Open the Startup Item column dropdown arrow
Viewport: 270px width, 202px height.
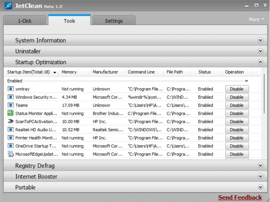(x=55, y=73)
